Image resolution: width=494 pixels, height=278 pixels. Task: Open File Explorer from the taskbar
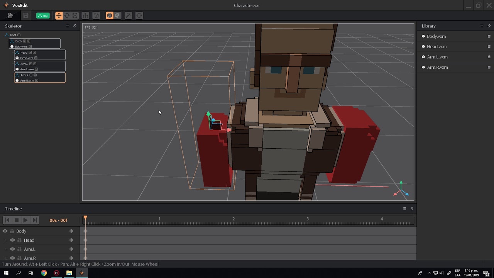click(69, 273)
